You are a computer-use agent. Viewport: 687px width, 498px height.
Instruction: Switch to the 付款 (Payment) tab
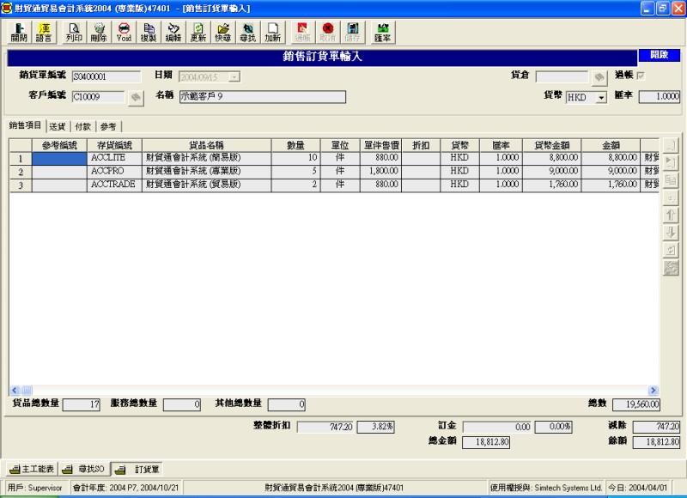[83, 126]
